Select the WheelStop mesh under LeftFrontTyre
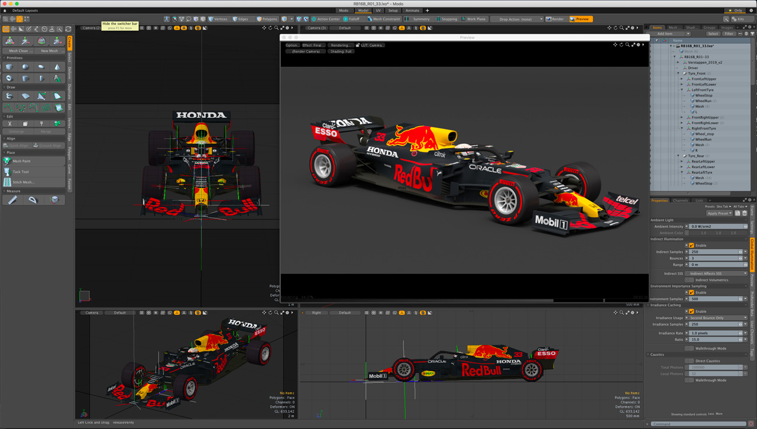Image resolution: width=757 pixels, height=429 pixels. (x=704, y=95)
